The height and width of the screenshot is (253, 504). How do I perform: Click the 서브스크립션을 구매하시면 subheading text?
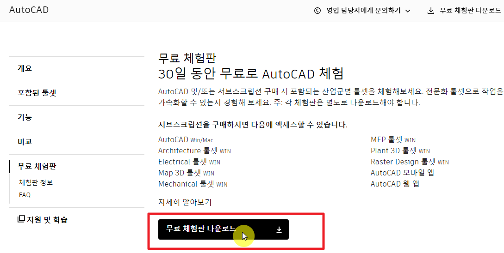click(253, 125)
